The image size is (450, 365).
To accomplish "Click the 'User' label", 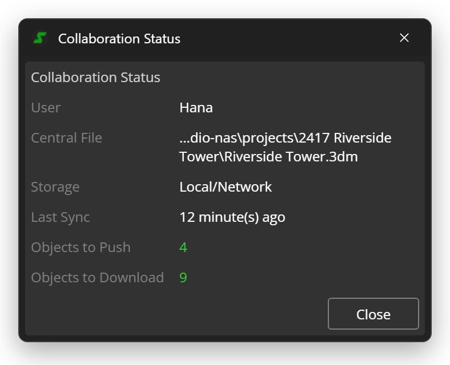I will coord(46,108).
